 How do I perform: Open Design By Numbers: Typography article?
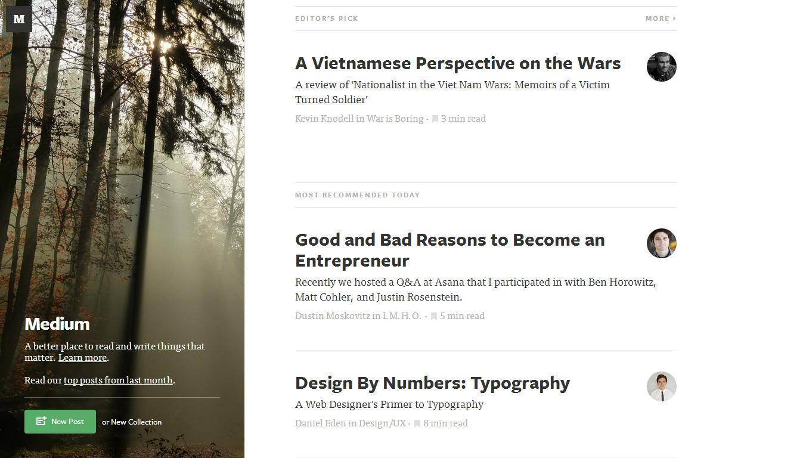click(x=432, y=383)
